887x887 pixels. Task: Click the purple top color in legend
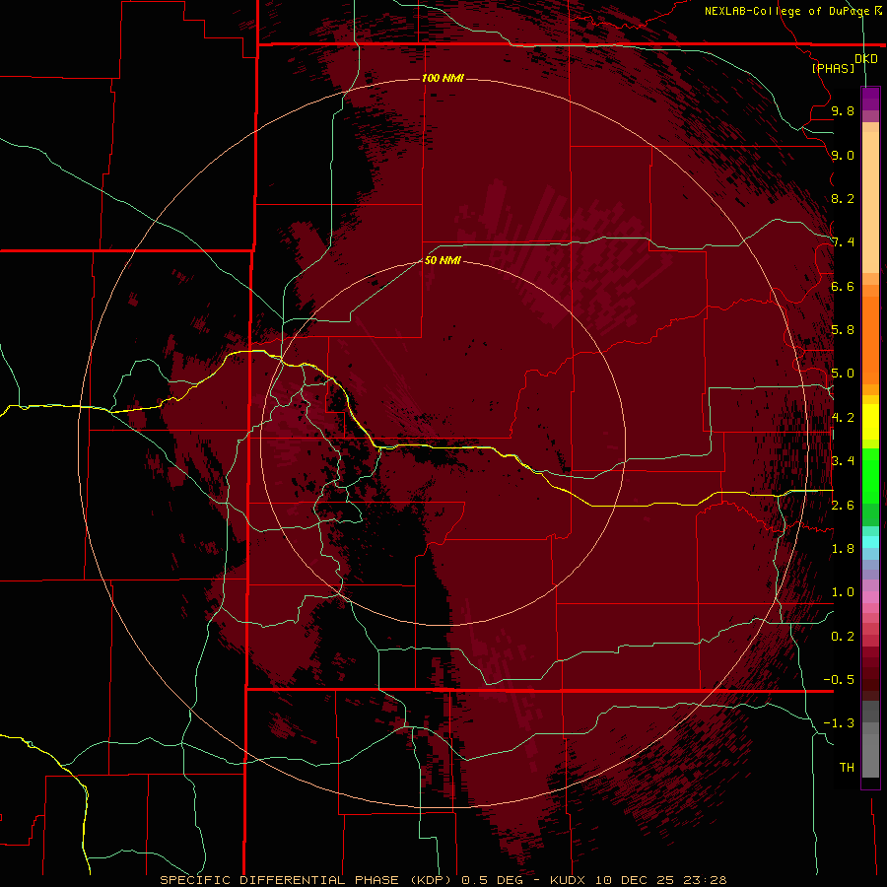click(x=870, y=99)
